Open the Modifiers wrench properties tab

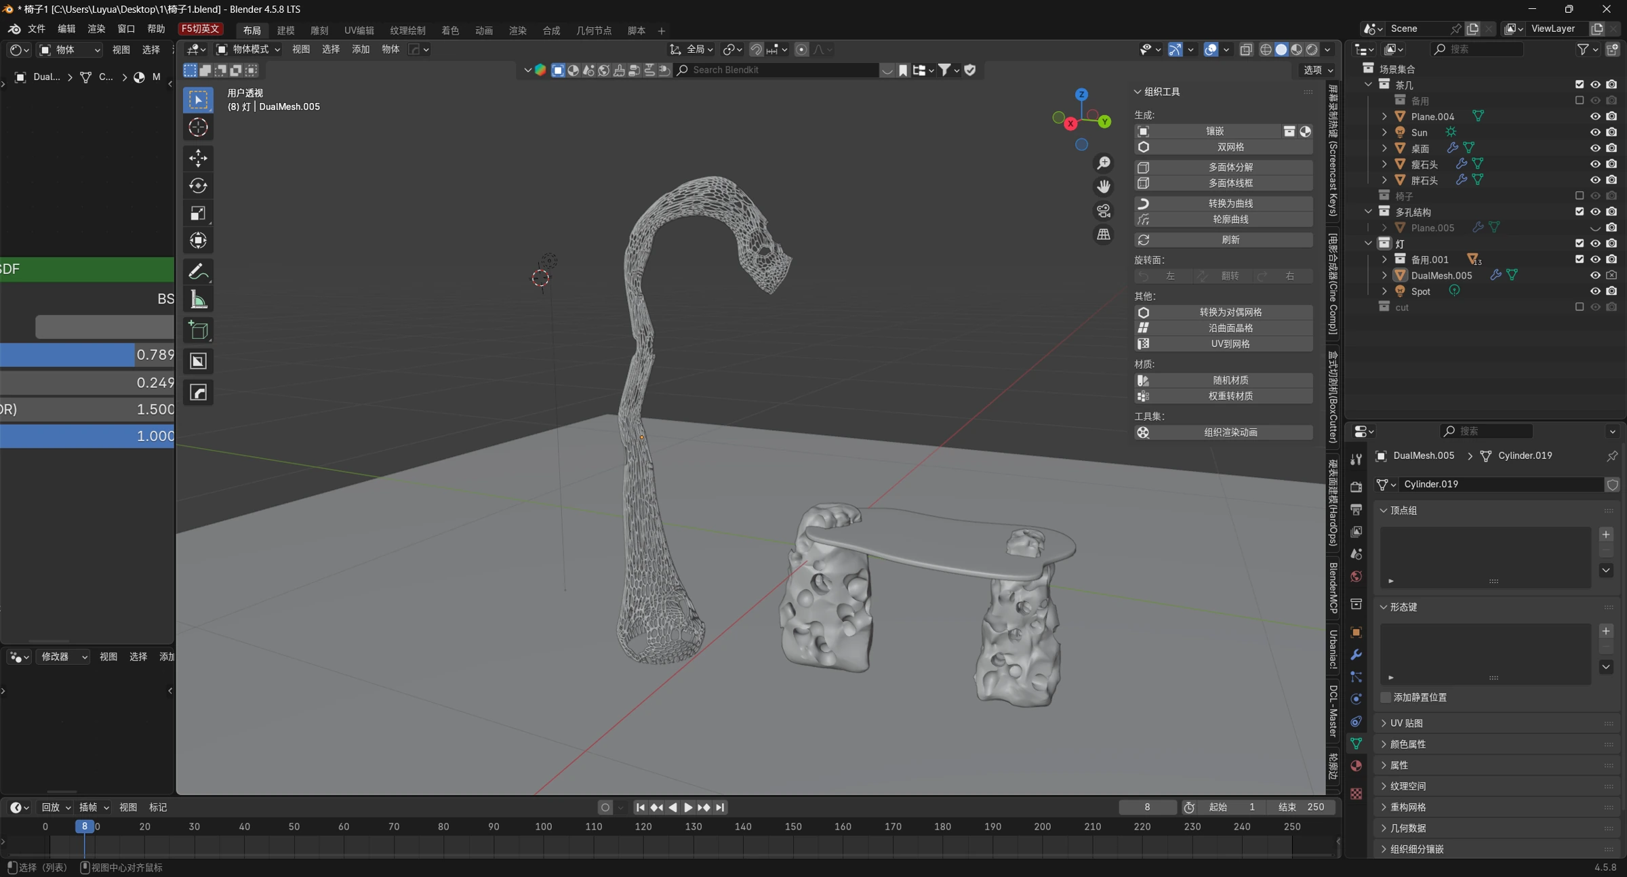pyautogui.click(x=1356, y=655)
